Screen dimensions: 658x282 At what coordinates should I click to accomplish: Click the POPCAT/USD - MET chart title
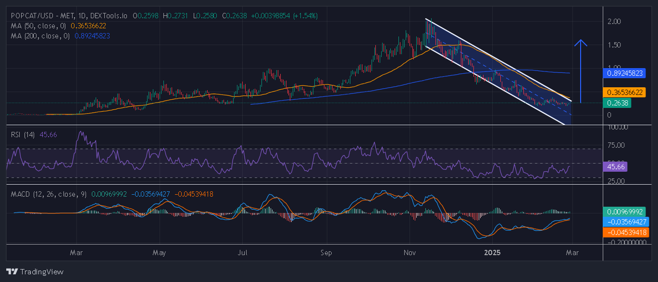click(41, 16)
